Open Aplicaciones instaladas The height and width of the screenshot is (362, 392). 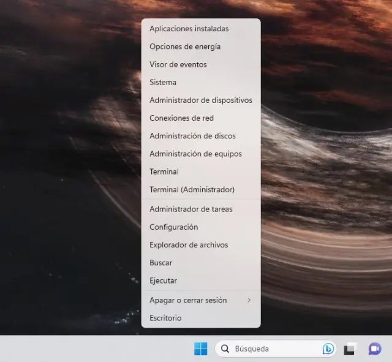click(189, 29)
